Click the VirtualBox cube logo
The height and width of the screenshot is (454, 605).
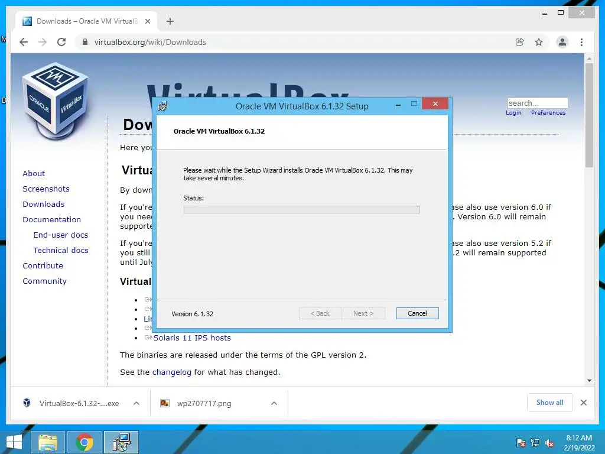click(x=55, y=101)
